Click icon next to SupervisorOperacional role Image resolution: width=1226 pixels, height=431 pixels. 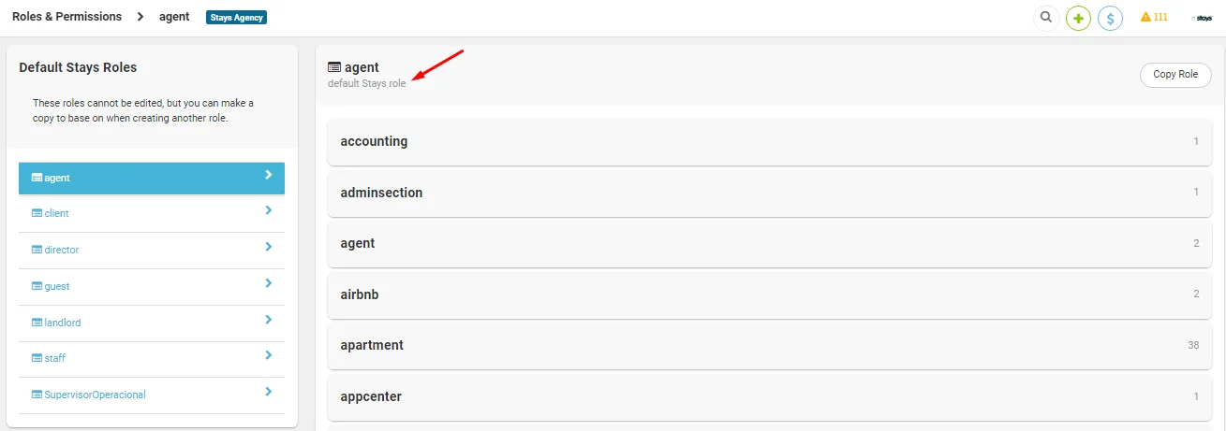tap(37, 395)
